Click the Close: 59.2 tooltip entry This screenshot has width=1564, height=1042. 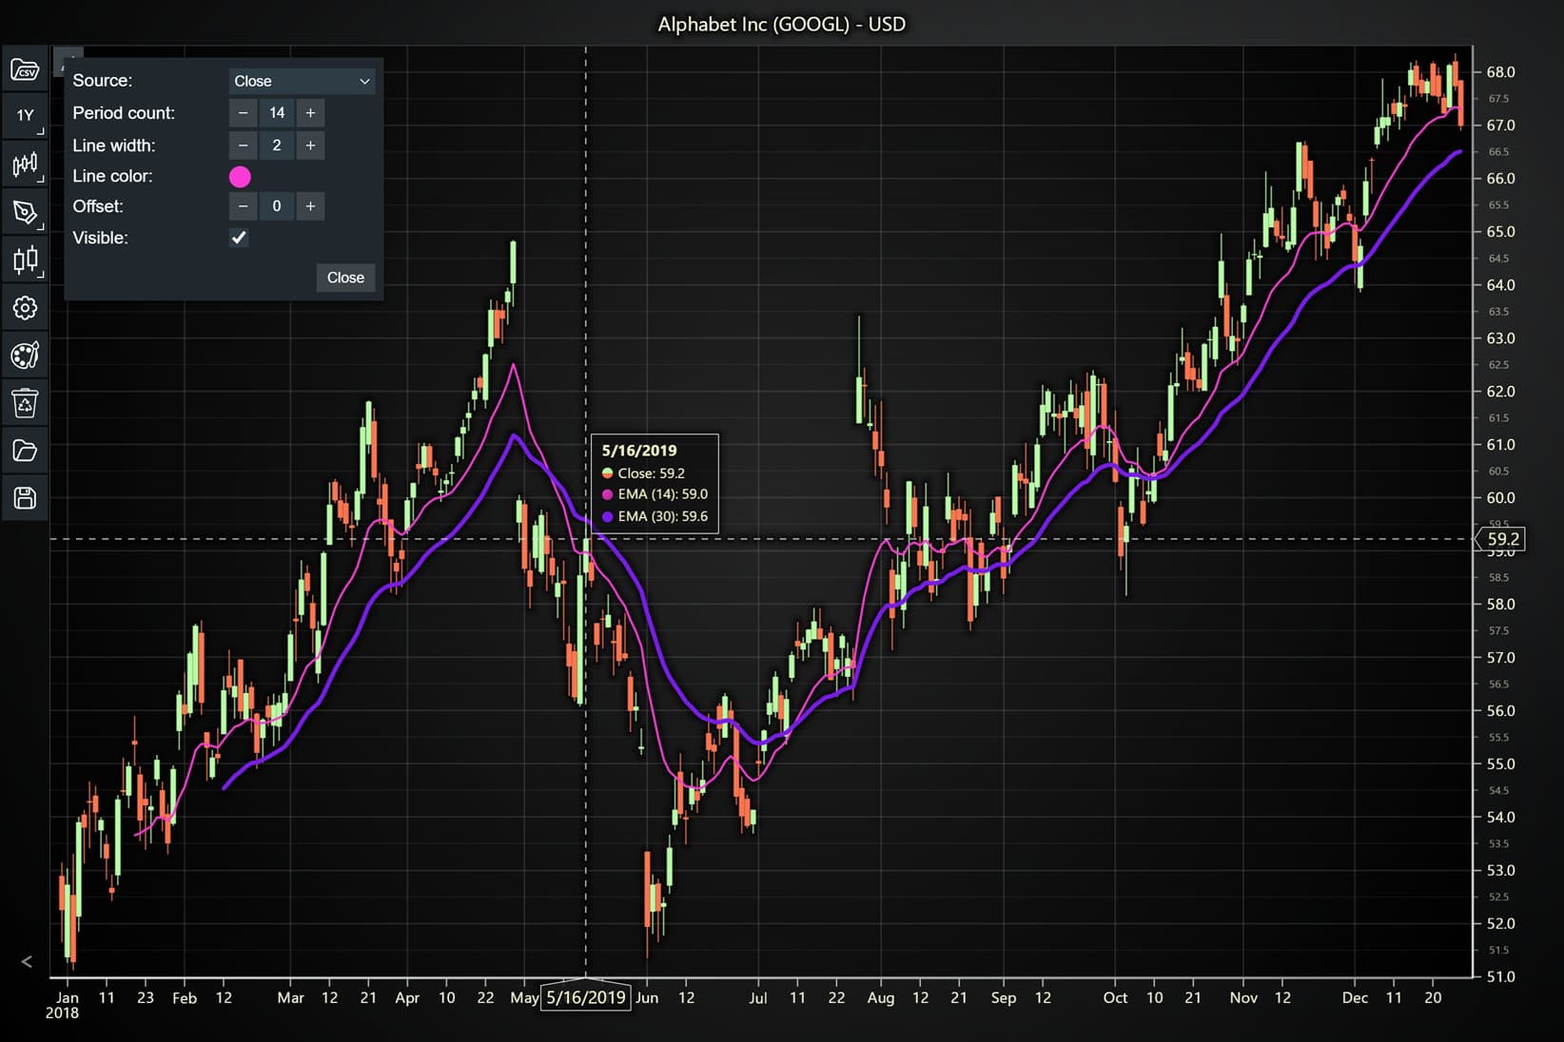click(643, 473)
